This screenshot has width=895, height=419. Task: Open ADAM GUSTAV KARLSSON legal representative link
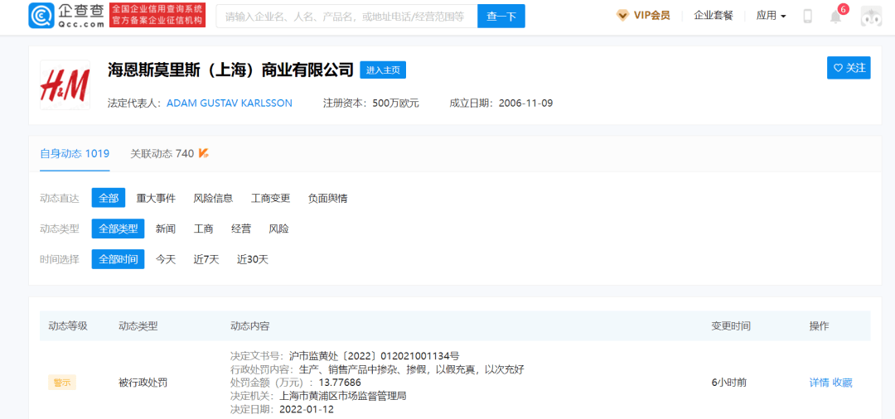(x=230, y=104)
